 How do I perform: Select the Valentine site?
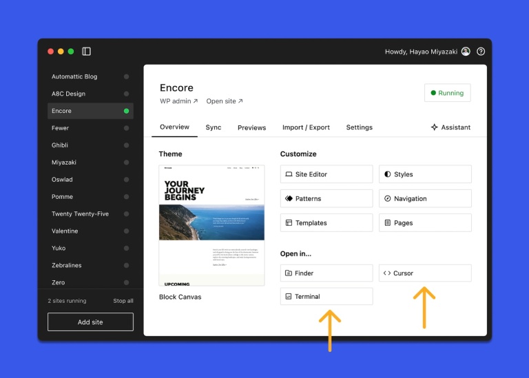pyautogui.click(x=90, y=231)
